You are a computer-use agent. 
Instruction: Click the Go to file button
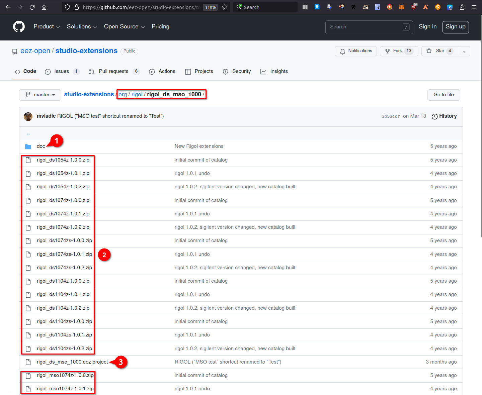coord(444,95)
